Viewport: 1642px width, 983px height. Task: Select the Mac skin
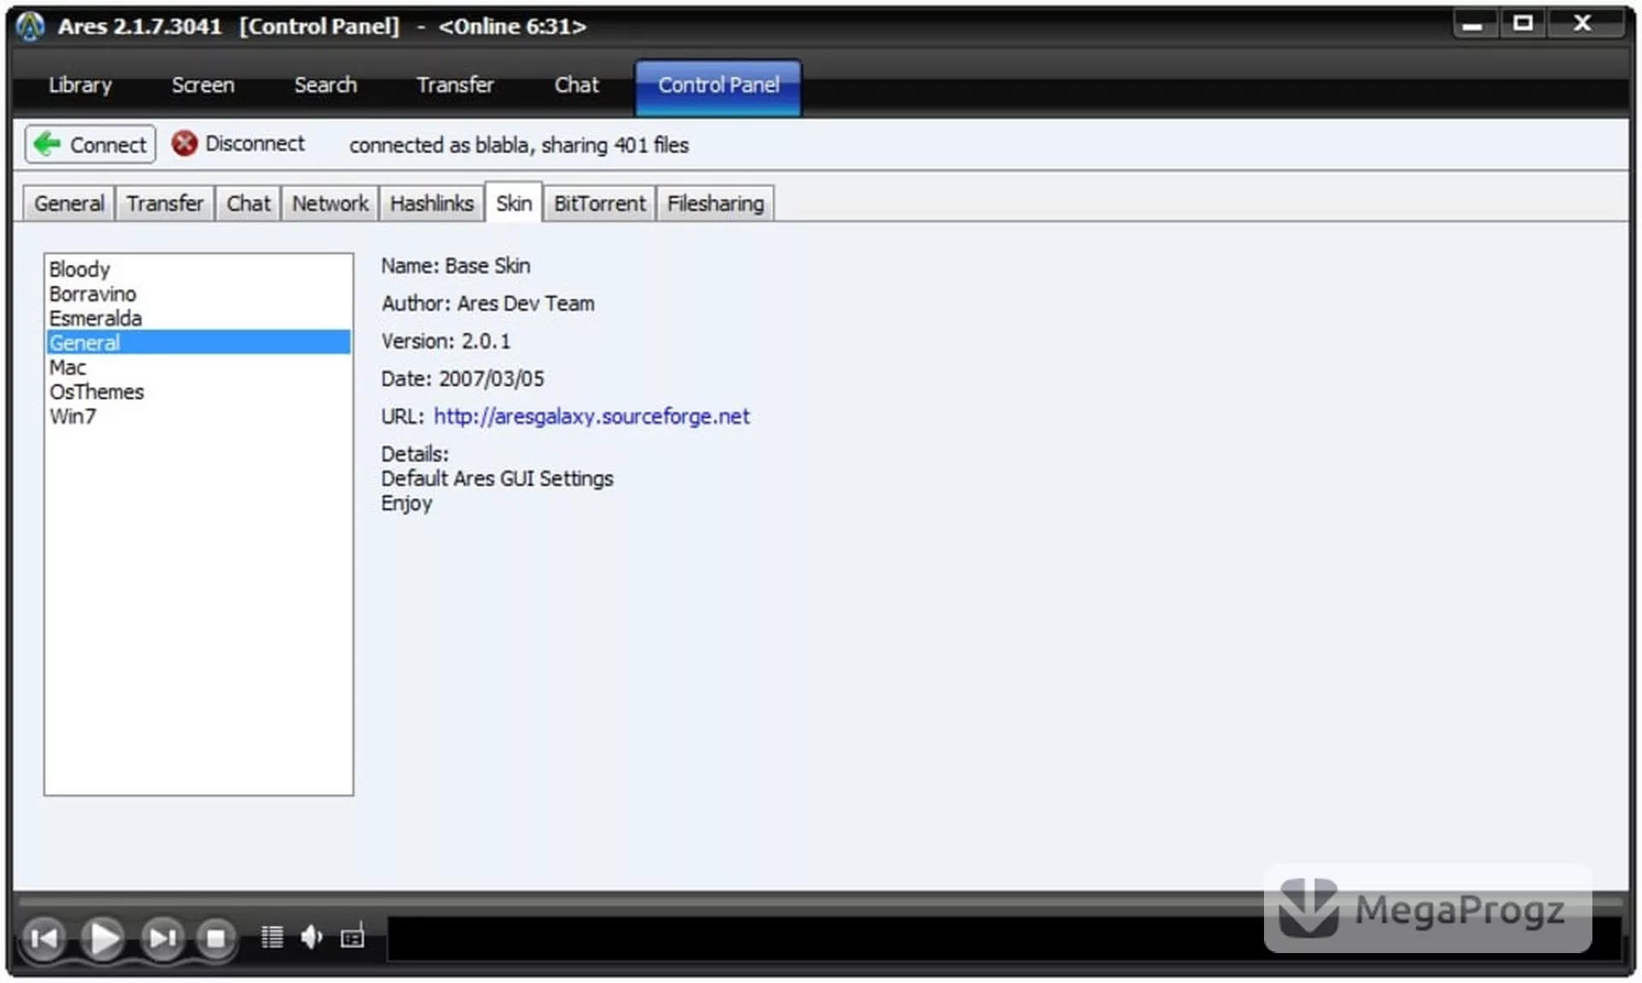pos(198,368)
